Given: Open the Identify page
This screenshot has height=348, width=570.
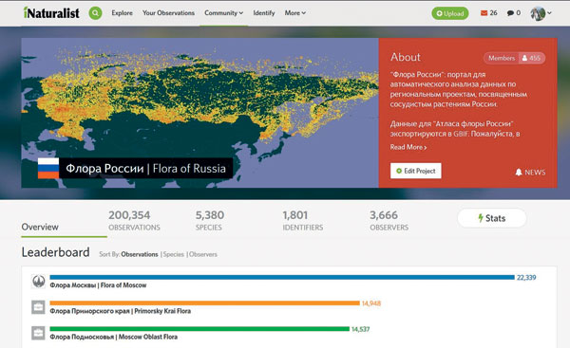Looking at the screenshot, I should coord(264,13).
